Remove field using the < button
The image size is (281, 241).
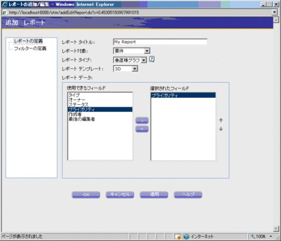click(142, 129)
